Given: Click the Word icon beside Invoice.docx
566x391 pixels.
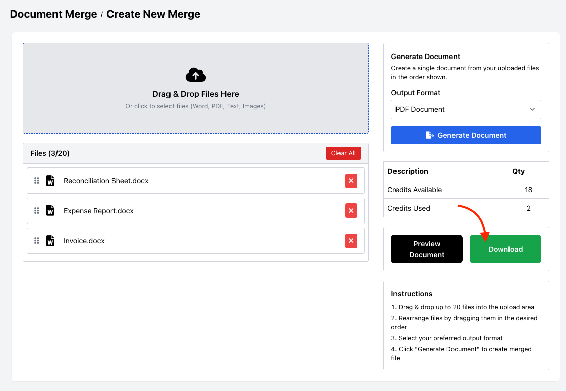Looking at the screenshot, I should [x=50, y=241].
